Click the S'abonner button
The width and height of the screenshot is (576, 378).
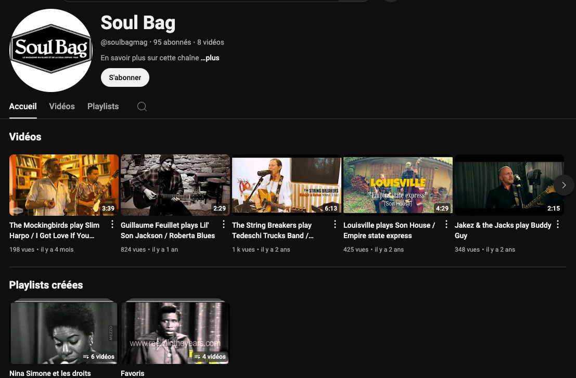(125, 77)
